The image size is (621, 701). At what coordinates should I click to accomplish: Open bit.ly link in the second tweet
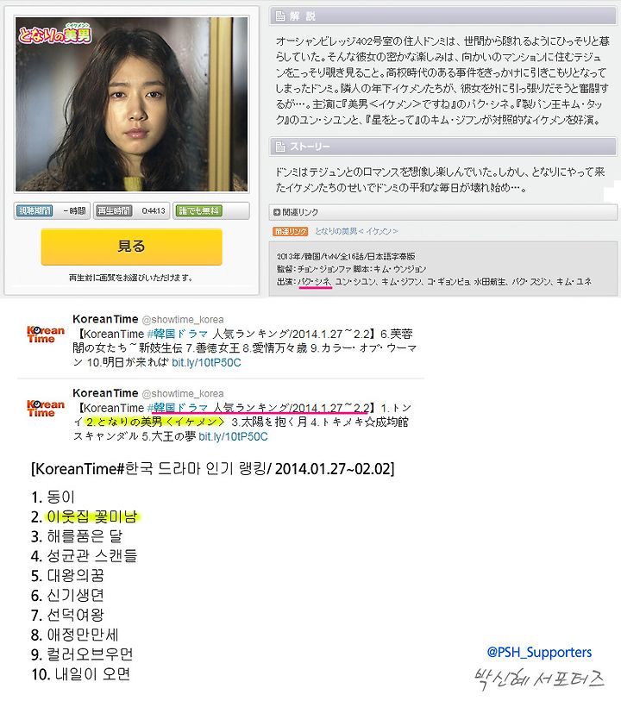pos(233,436)
